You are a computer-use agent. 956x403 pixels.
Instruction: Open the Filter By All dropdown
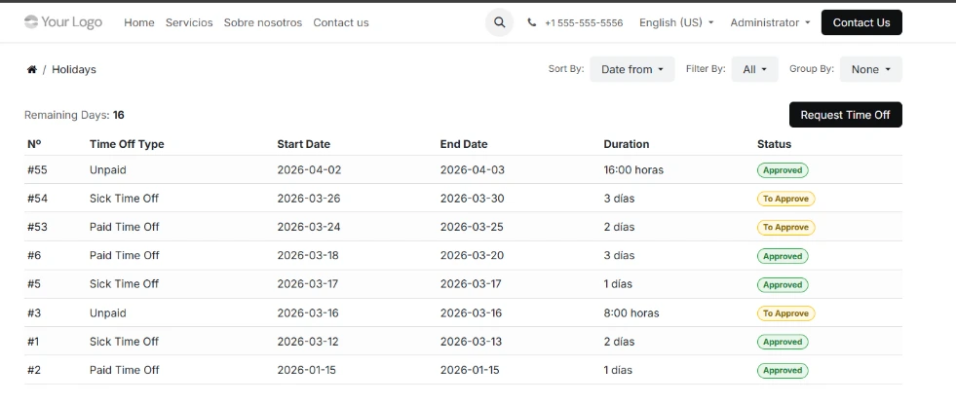[754, 69]
